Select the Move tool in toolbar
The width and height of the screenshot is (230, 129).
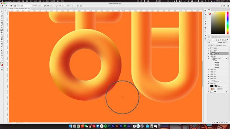pos(2,11)
